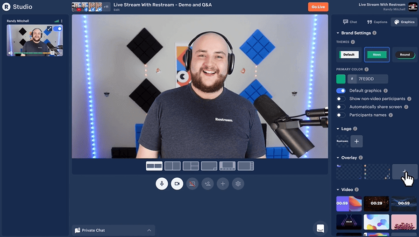Click the share screen icon
Viewport: 419px width, 237px height.
(192, 184)
